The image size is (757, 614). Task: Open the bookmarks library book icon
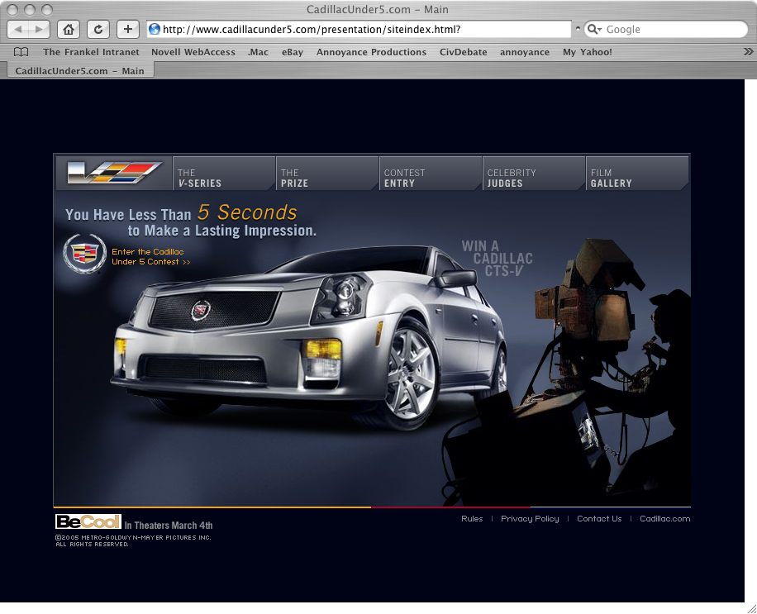click(21, 52)
